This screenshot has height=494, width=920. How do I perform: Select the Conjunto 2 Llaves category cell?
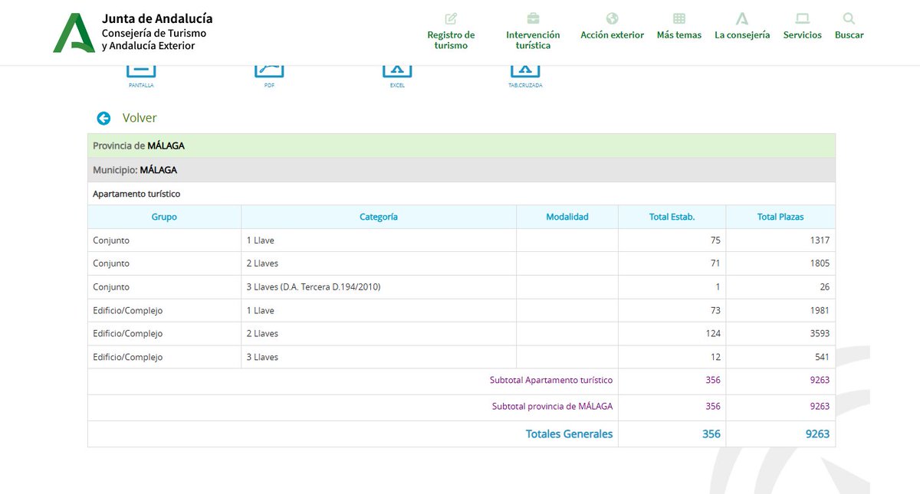(379, 263)
